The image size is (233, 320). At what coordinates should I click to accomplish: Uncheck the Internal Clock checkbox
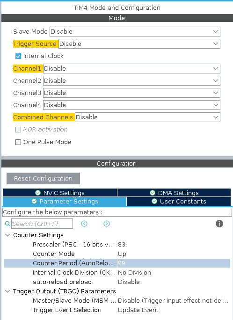coord(18,56)
